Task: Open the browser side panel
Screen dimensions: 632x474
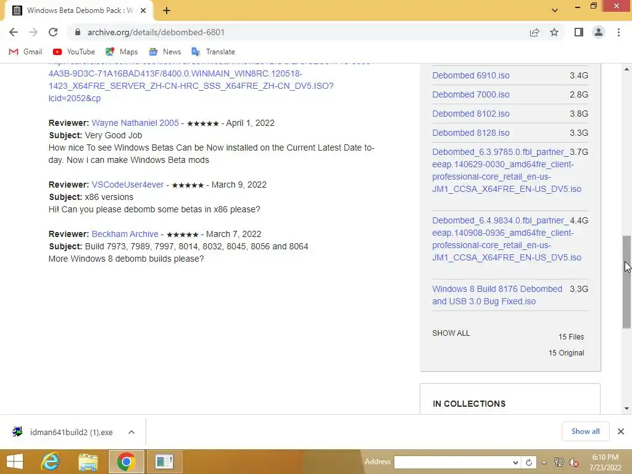Action: [579, 32]
